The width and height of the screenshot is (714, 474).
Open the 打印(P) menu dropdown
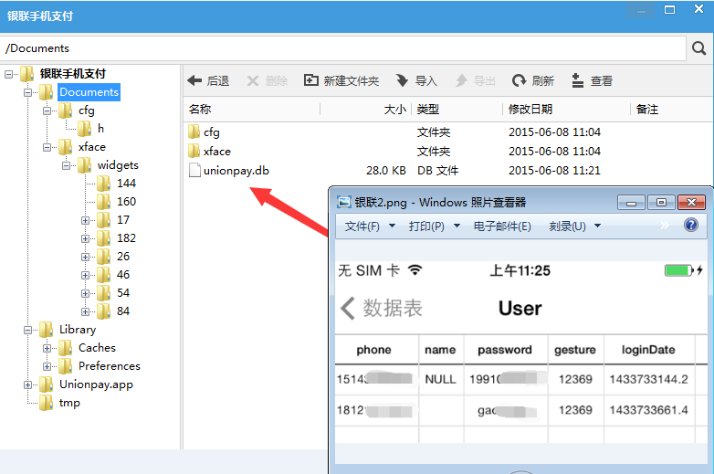click(435, 226)
